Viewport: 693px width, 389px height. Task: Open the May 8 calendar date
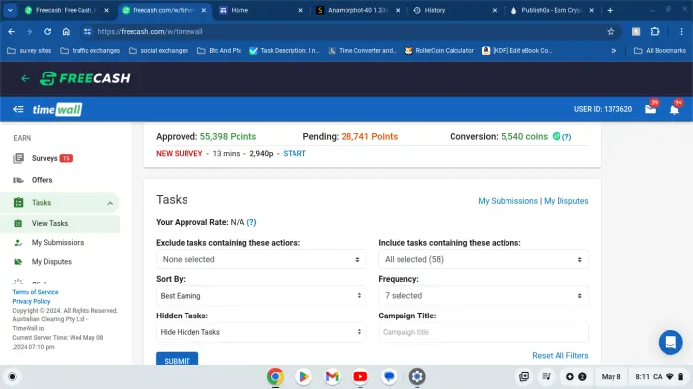611,376
